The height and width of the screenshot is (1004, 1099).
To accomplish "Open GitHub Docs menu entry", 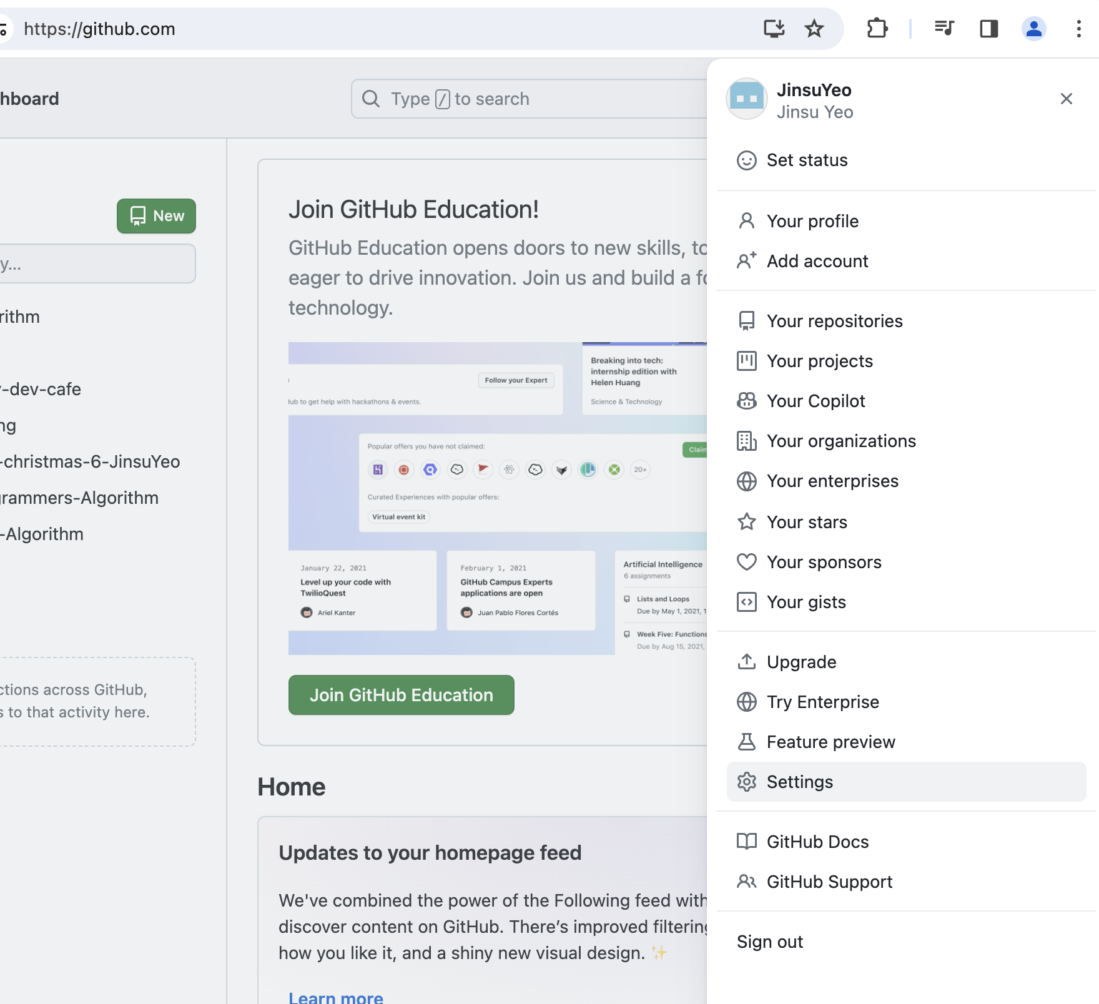I will coord(906,842).
